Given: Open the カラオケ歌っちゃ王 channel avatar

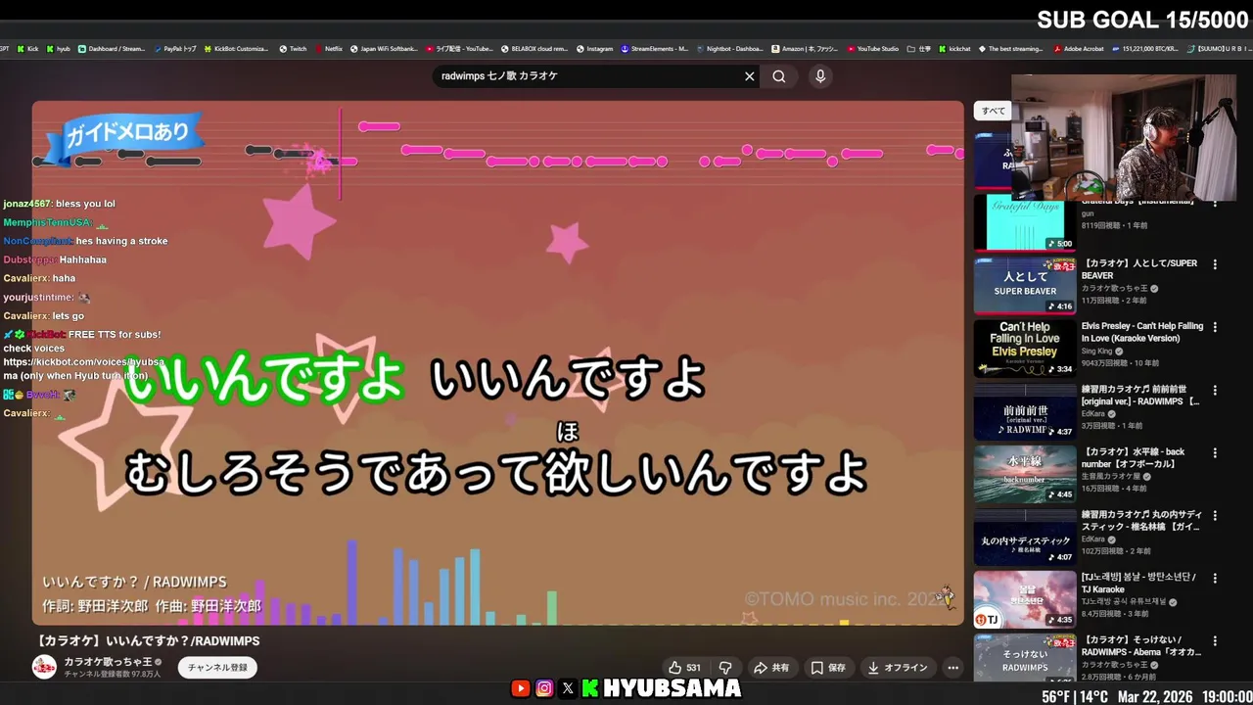Looking at the screenshot, I should coord(44,667).
